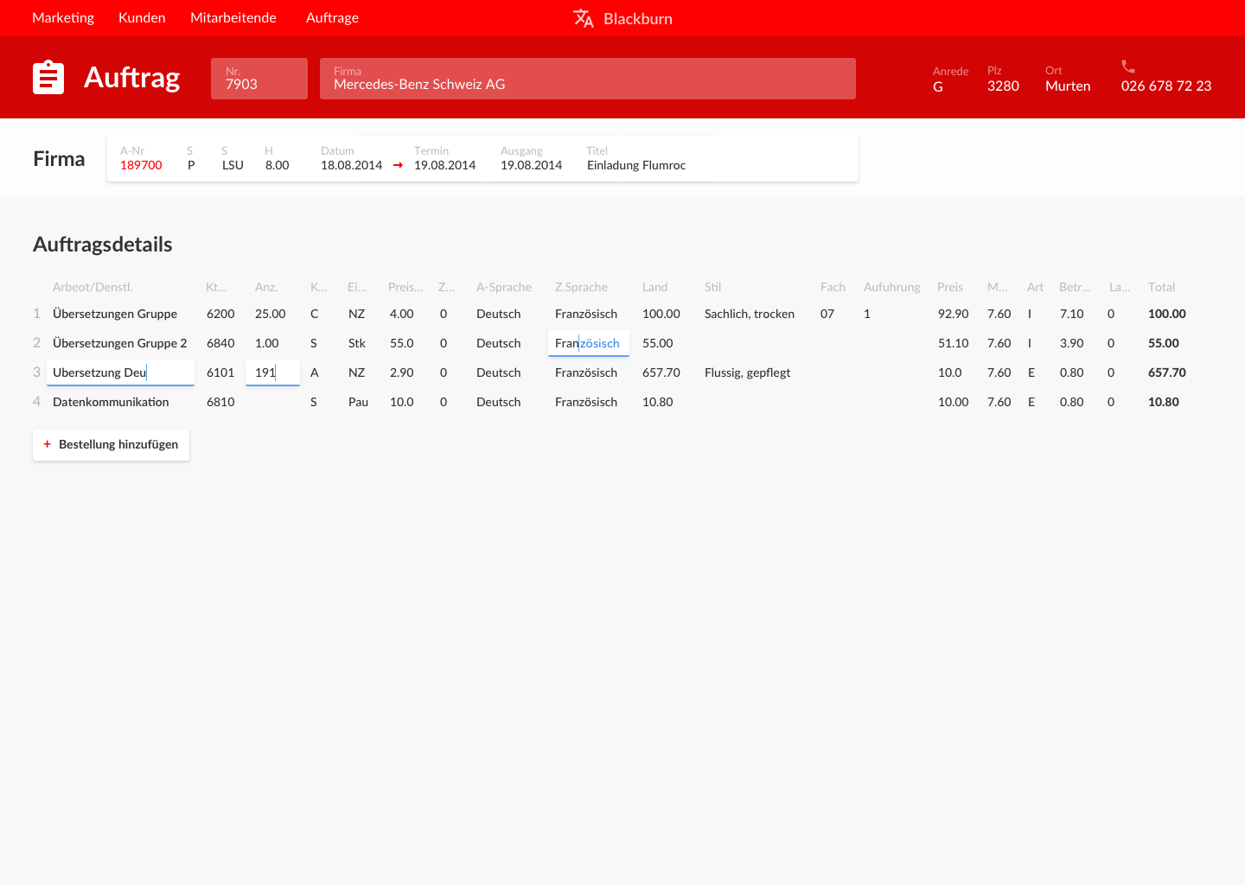Screen dimensions: 1245x885
Task: Click the LSU value in Firma card
Action: [x=233, y=165]
